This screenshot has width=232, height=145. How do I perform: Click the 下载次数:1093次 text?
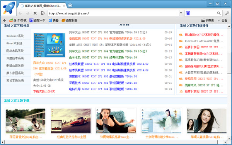(x=44, y=91)
